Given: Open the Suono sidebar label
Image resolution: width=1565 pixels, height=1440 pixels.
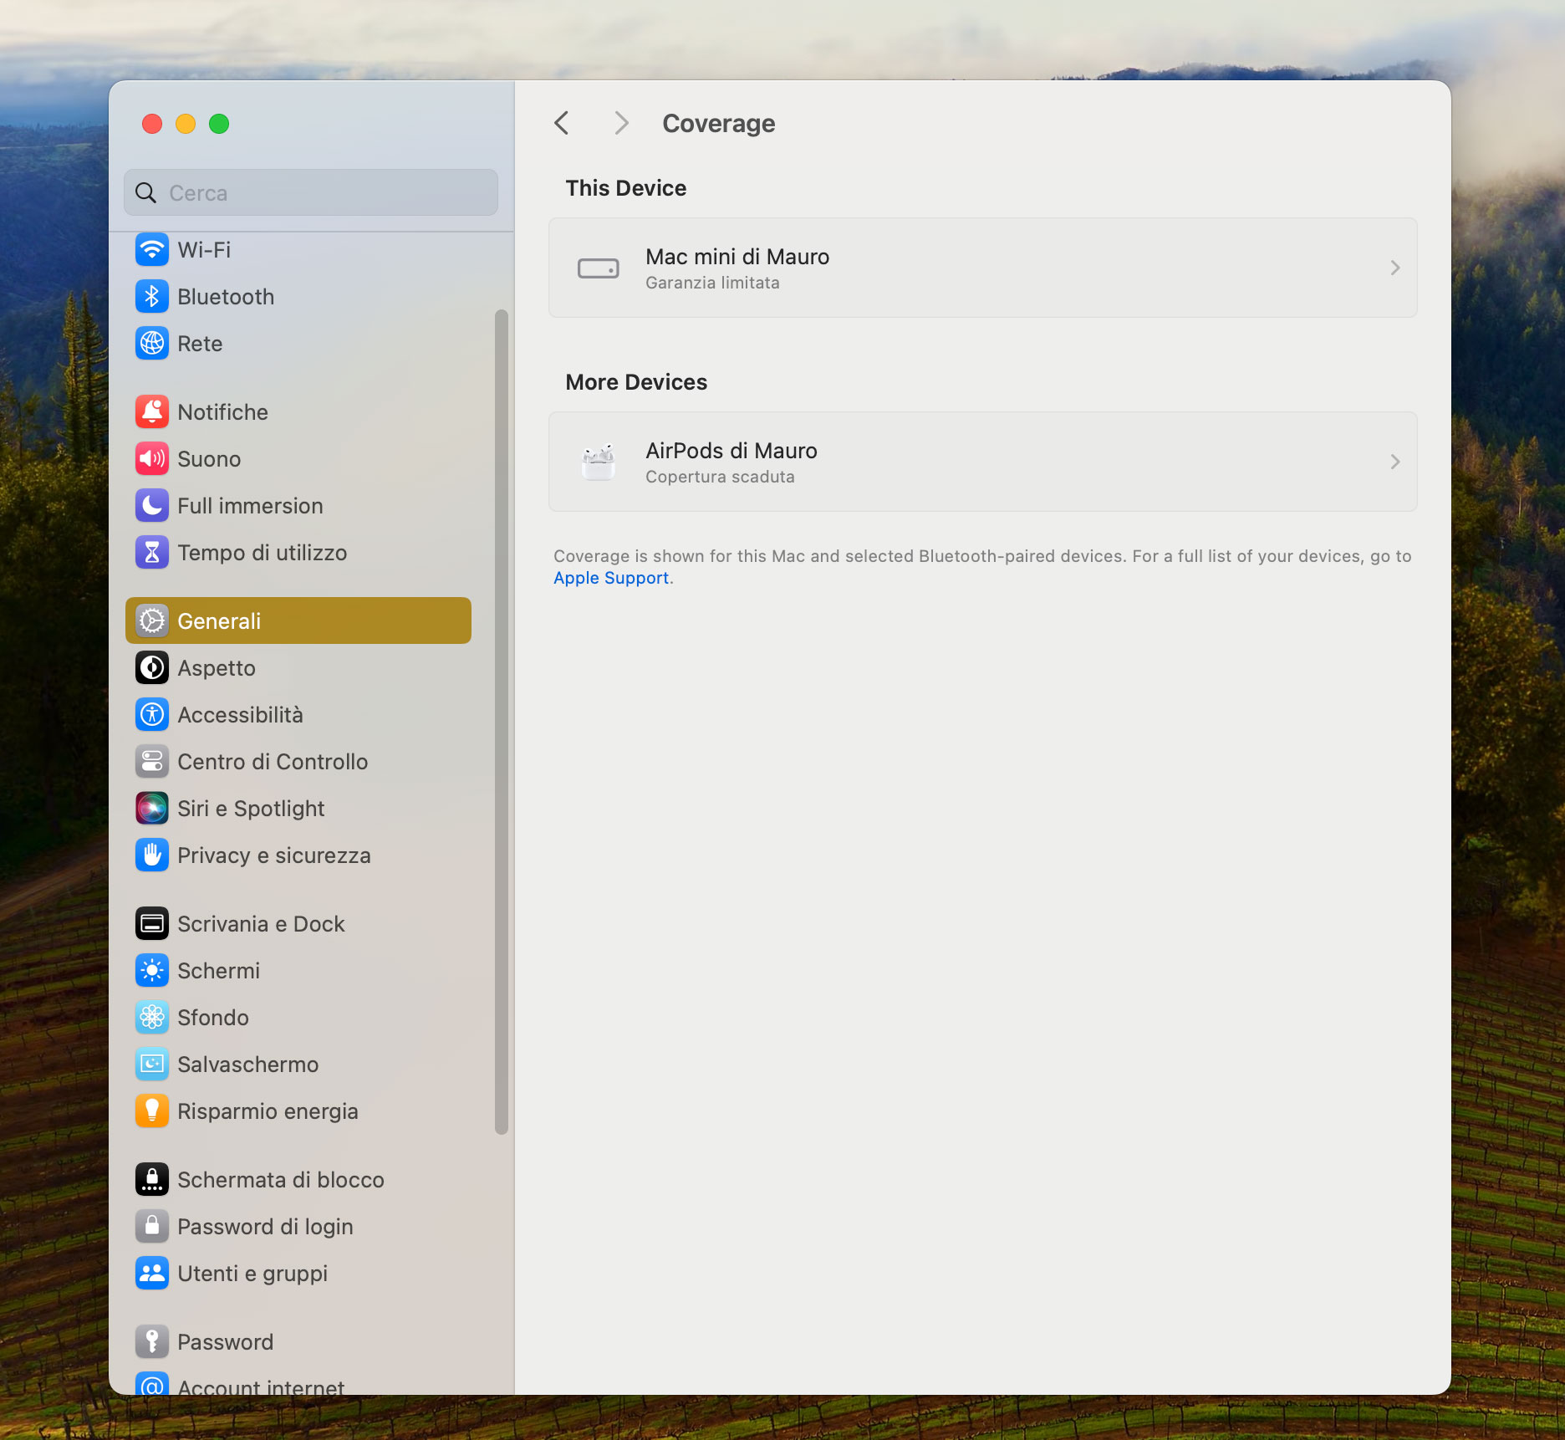Looking at the screenshot, I should 209,458.
